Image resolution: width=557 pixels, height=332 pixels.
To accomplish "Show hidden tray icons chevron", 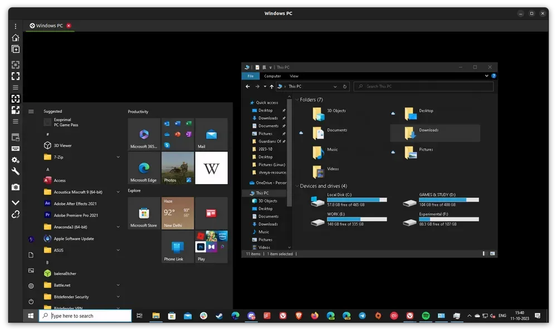I will coord(469,316).
